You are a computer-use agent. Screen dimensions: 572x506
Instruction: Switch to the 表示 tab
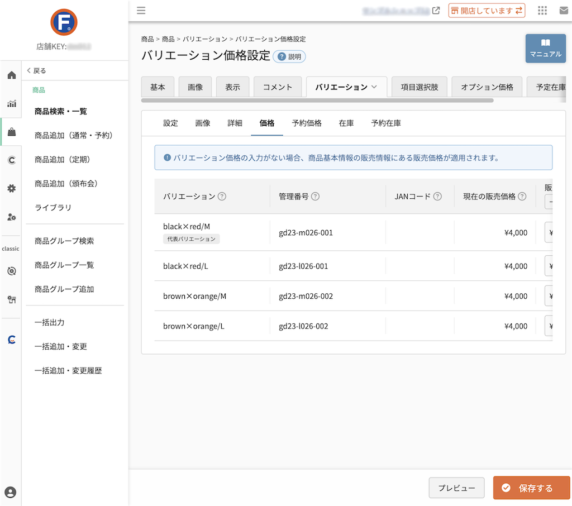coord(232,87)
